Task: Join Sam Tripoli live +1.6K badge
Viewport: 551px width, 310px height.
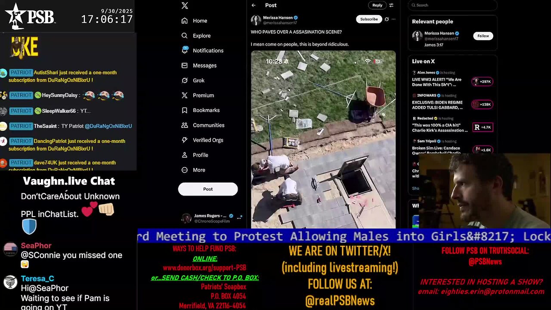Action: point(482,150)
